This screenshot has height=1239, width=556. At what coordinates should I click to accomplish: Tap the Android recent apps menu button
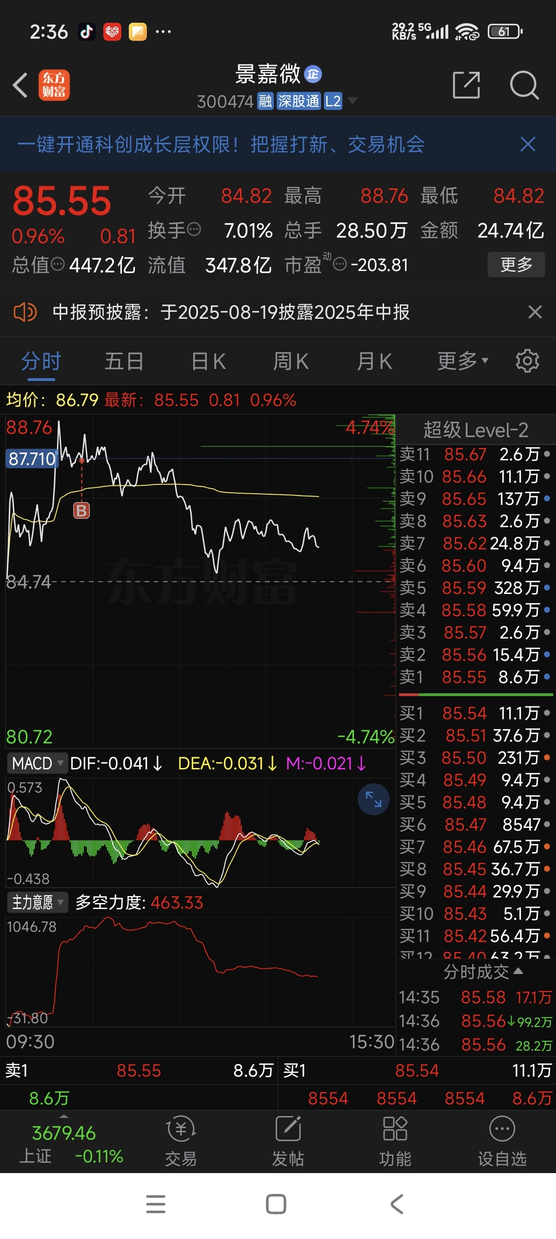coord(156,1204)
